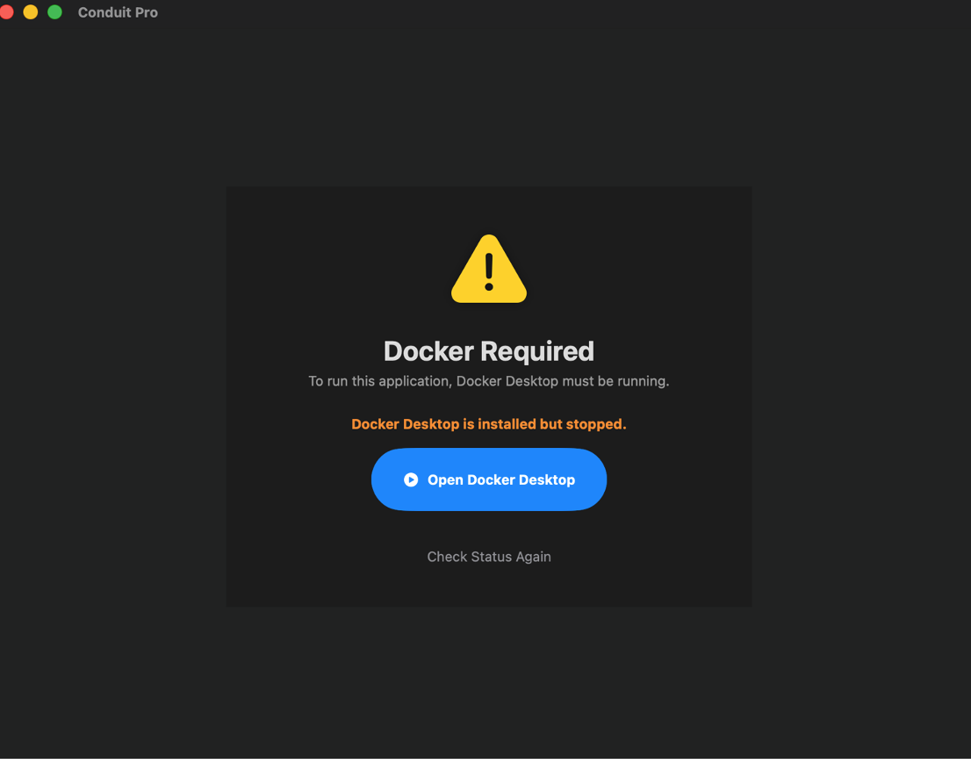Click the Open Docker Desktop button
The width and height of the screenshot is (971, 764).
tap(488, 479)
